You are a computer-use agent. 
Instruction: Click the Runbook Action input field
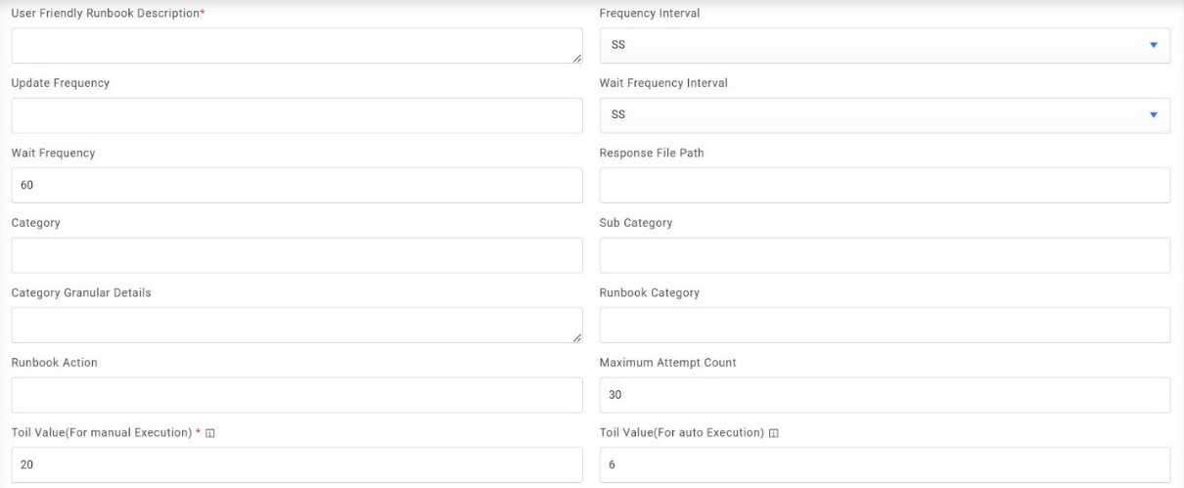296,395
